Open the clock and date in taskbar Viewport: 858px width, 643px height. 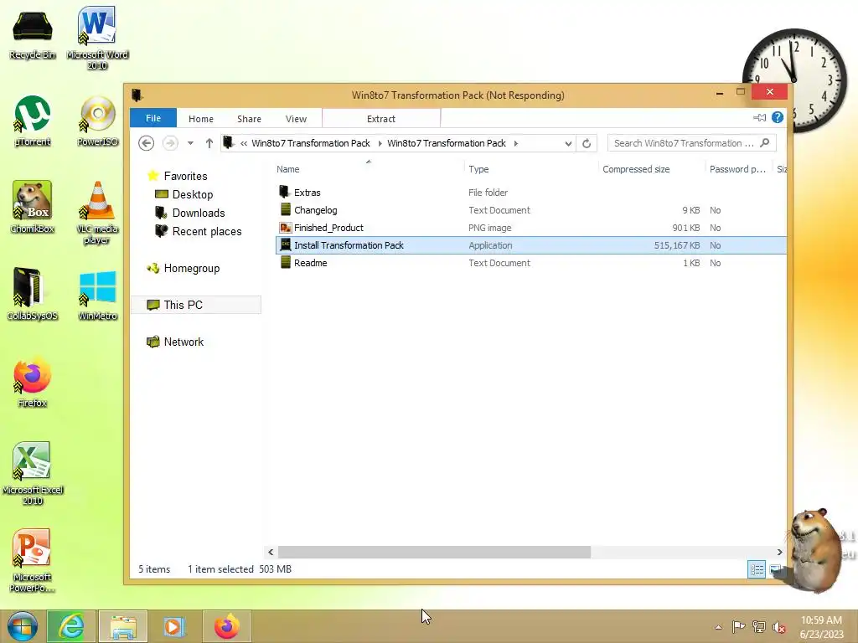821,627
